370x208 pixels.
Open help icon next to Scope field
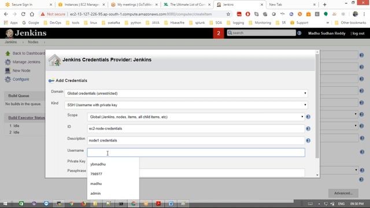pyautogui.click(x=308, y=117)
